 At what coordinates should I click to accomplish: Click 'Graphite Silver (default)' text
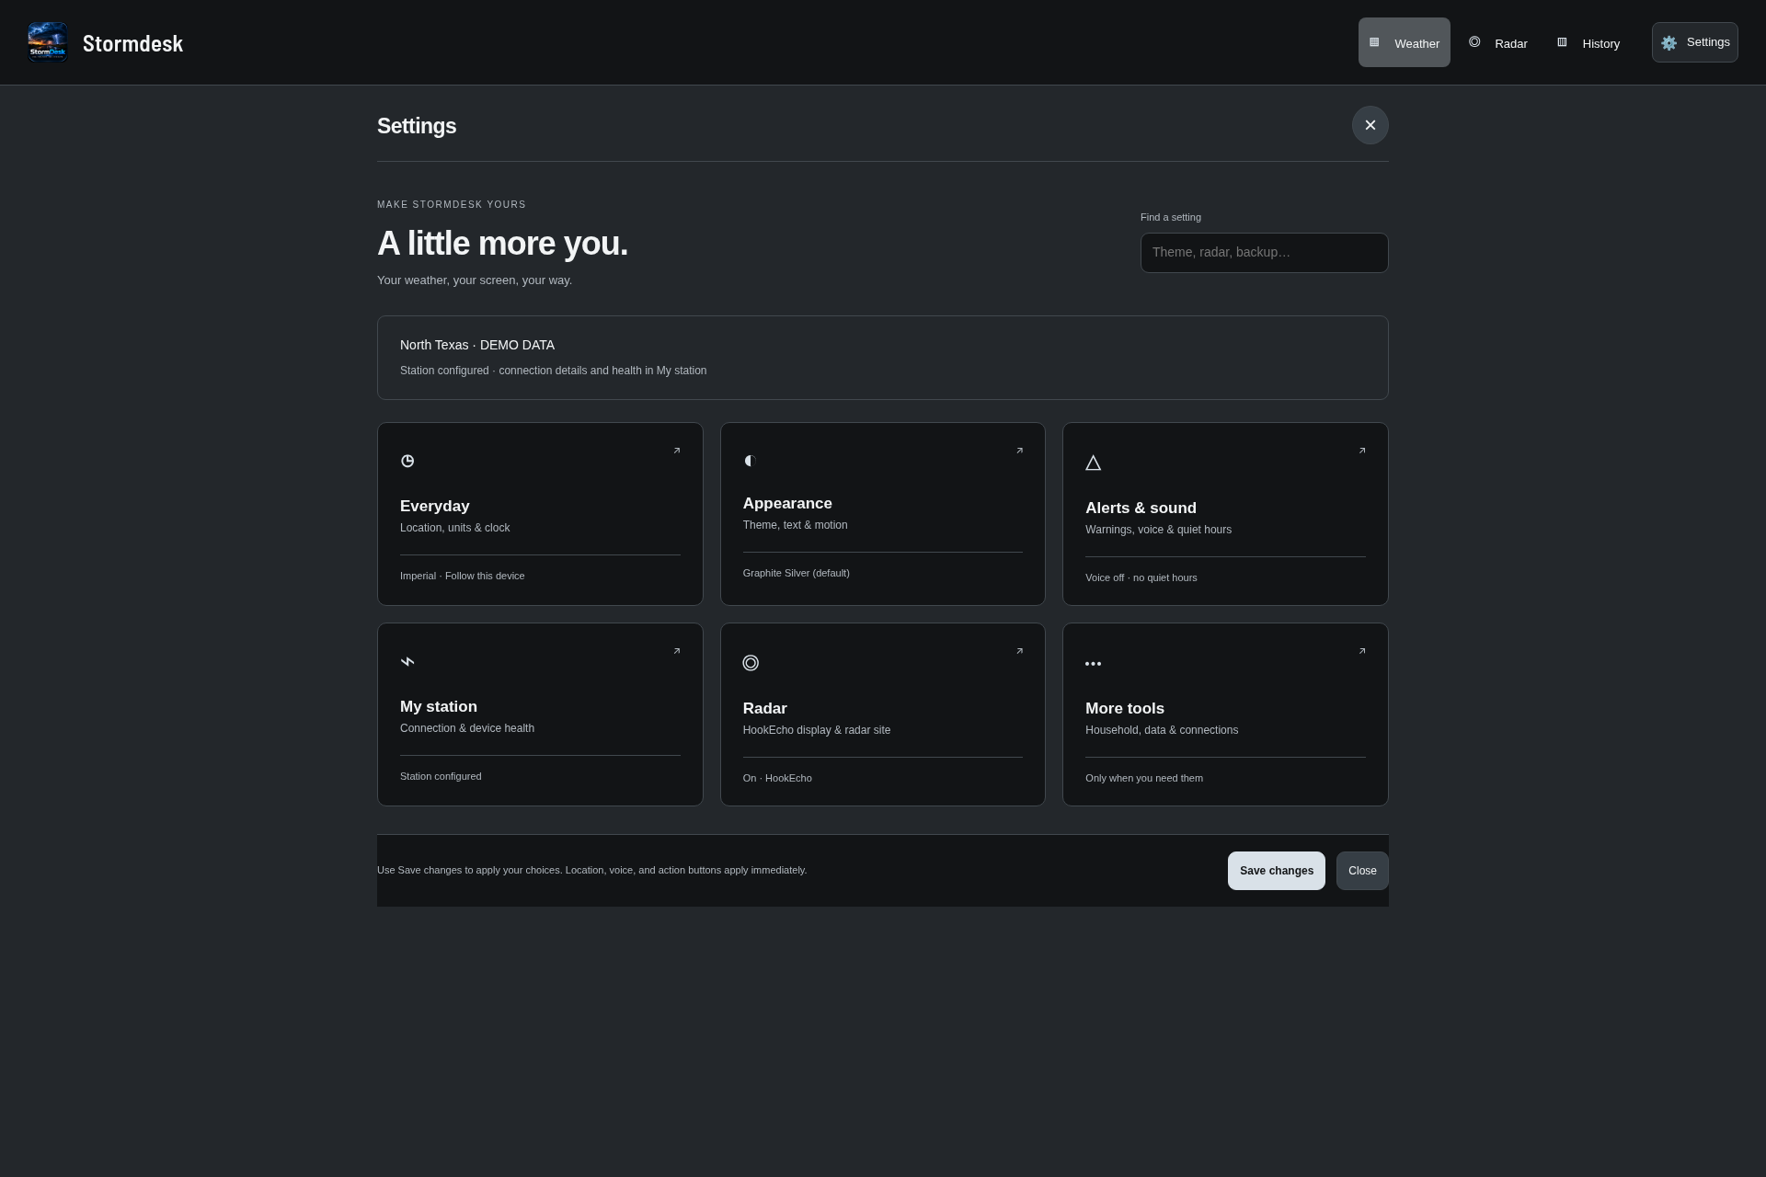pyautogui.click(x=797, y=573)
